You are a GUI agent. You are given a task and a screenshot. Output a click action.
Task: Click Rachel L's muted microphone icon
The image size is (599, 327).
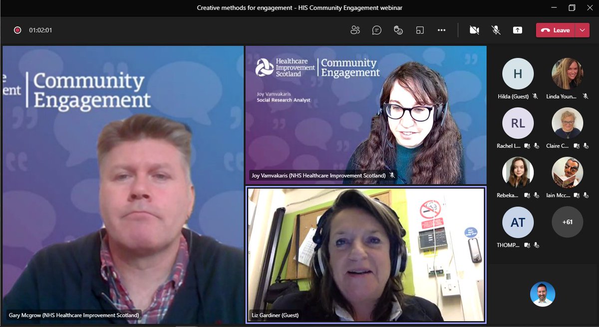coord(536,146)
